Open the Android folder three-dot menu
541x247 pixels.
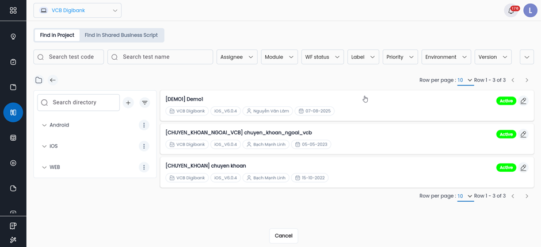click(144, 125)
